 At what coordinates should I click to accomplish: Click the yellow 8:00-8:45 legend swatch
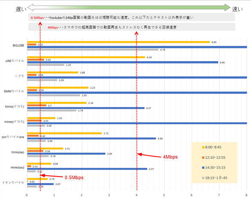pos(203,147)
